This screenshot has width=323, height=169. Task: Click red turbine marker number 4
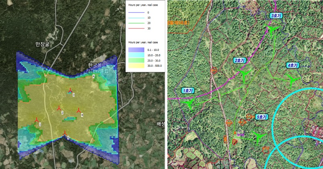pyautogui.click(x=78, y=110)
